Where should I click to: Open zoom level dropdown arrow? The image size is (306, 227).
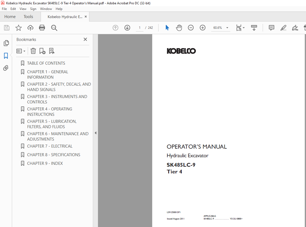click(x=227, y=28)
